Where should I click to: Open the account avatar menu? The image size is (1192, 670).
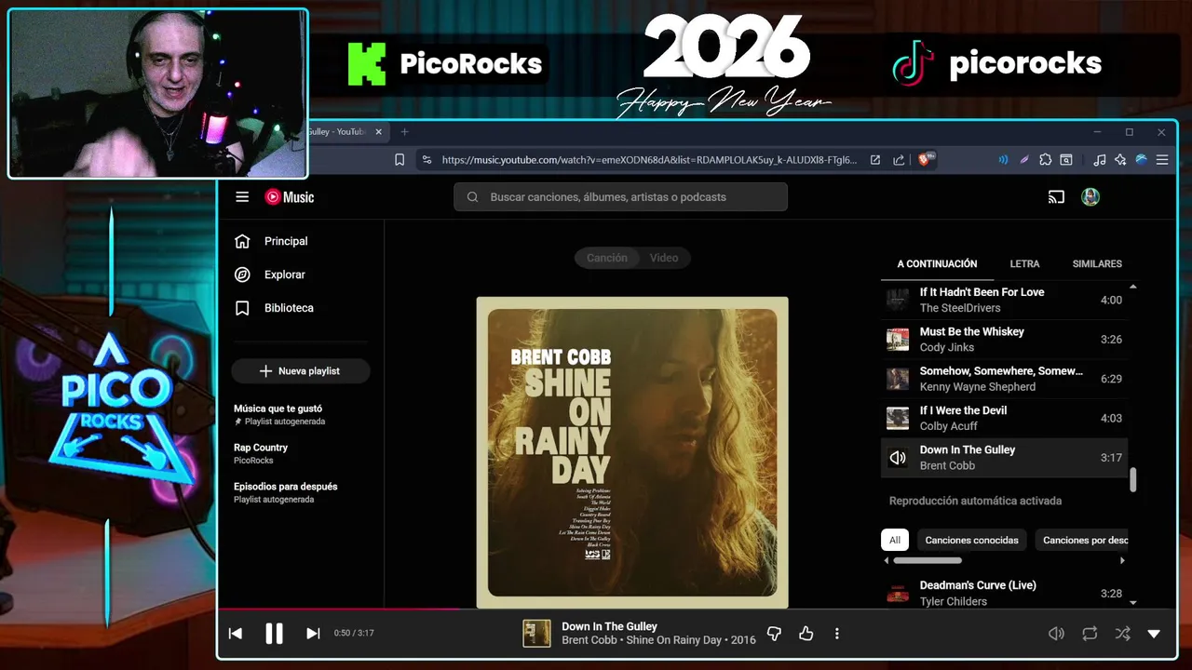[x=1090, y=197]
